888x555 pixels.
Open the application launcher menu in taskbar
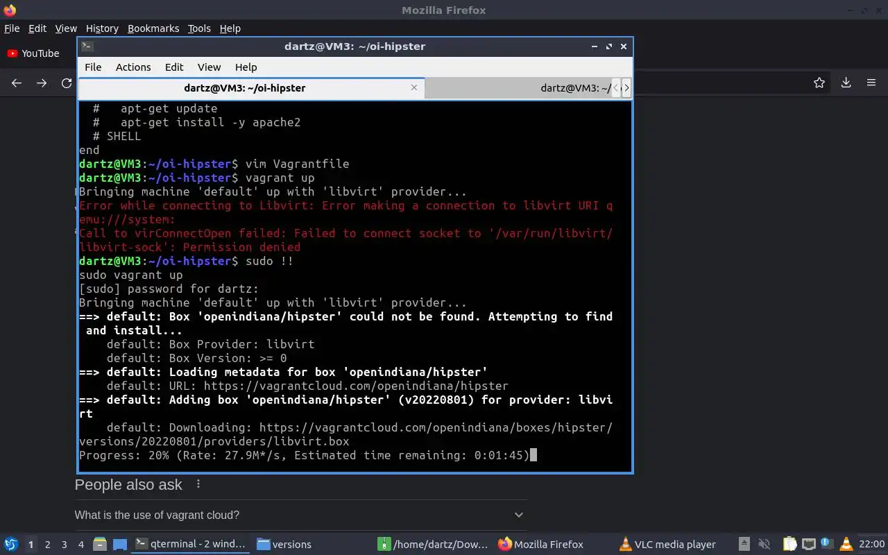[11, 544]
